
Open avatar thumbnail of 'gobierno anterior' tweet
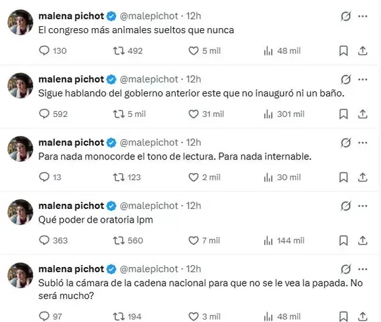pos(20,86)
